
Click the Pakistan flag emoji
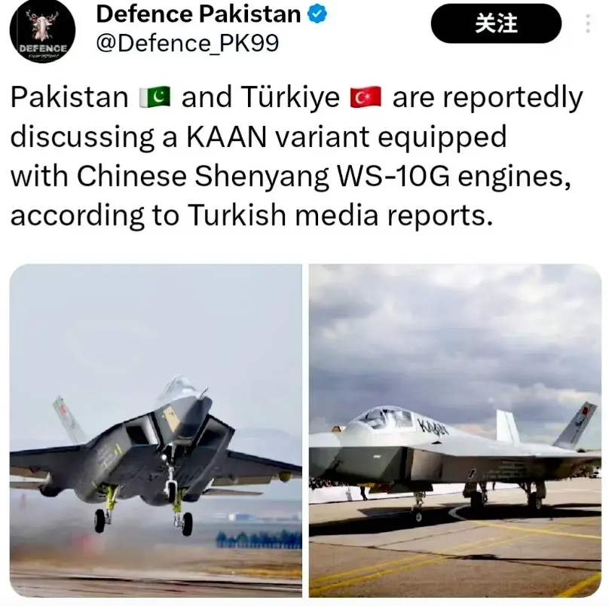(155, 96)
